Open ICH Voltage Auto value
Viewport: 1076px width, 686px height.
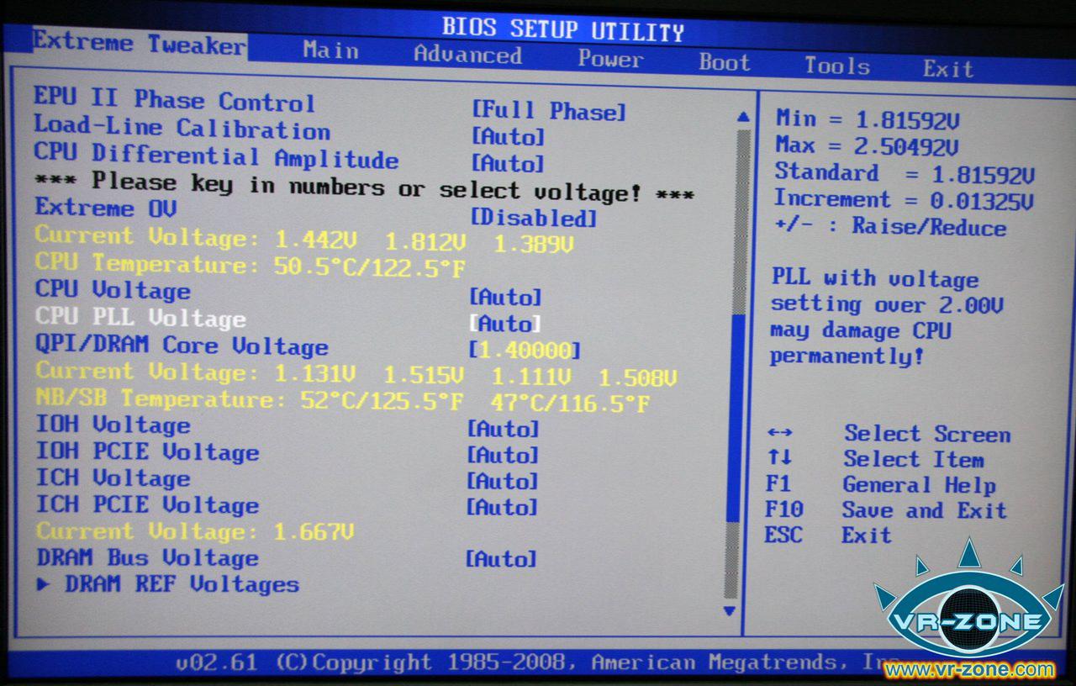(x=502, y=481)
